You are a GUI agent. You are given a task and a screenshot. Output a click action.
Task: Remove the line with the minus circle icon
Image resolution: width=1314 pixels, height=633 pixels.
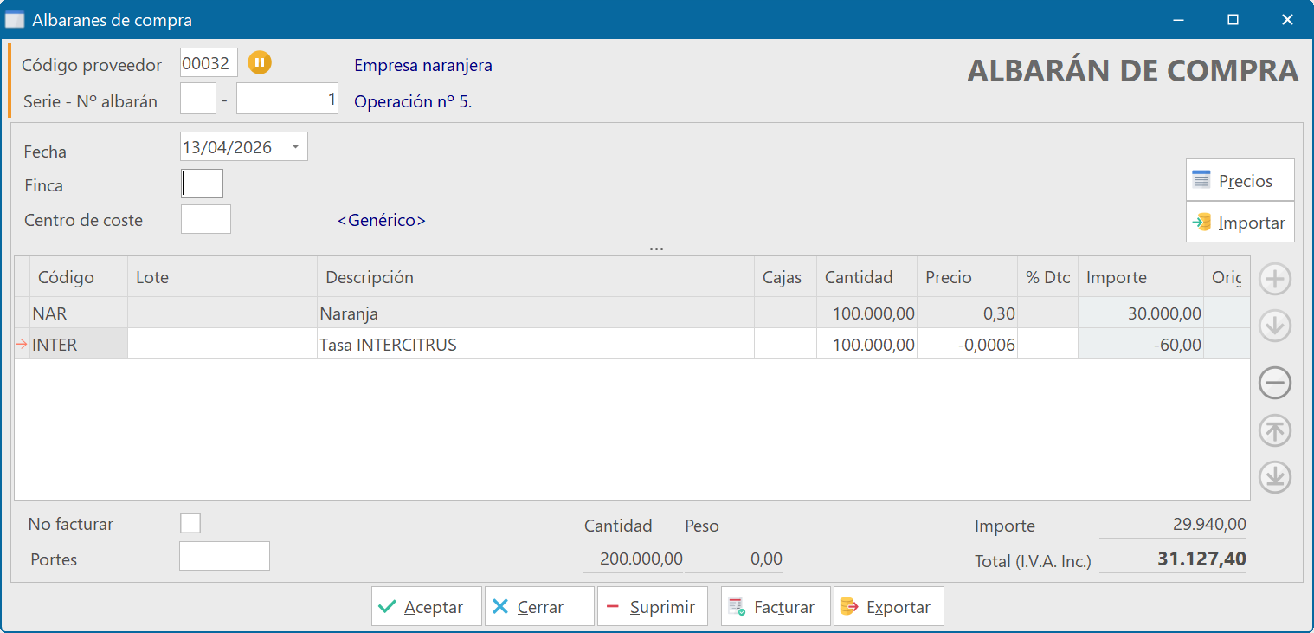[1275, 383]
